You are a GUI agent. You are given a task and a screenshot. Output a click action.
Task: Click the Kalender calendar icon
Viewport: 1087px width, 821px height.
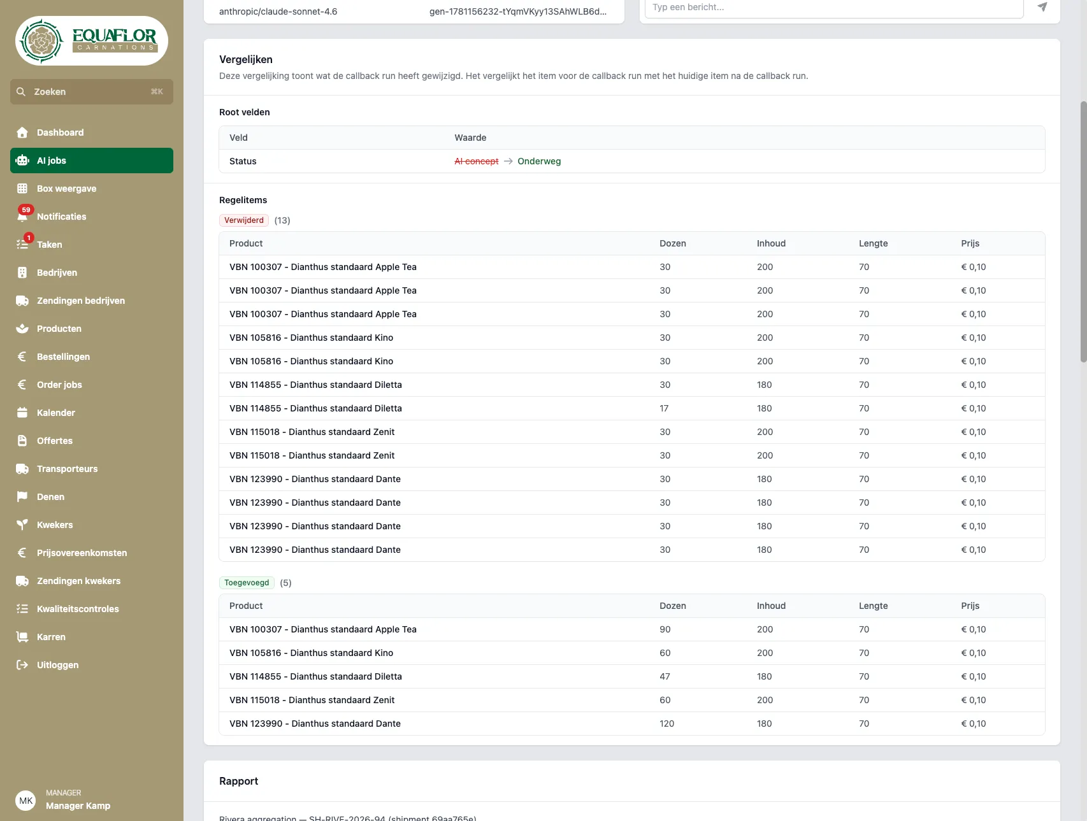(x=22, y=413)
